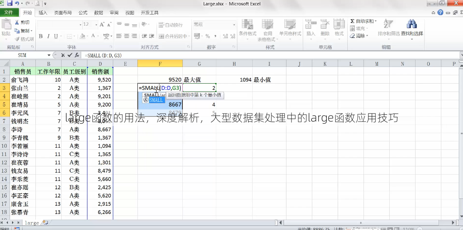Increase decimal places
Image resolution: width=463 pixels, height=230 pixels.
click(225, 36)
